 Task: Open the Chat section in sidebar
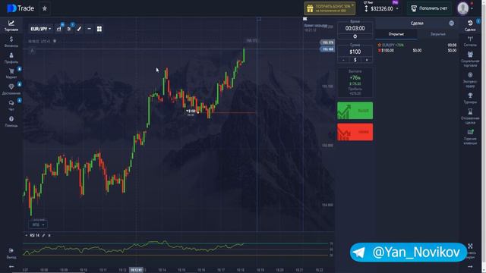click(11, 105)
